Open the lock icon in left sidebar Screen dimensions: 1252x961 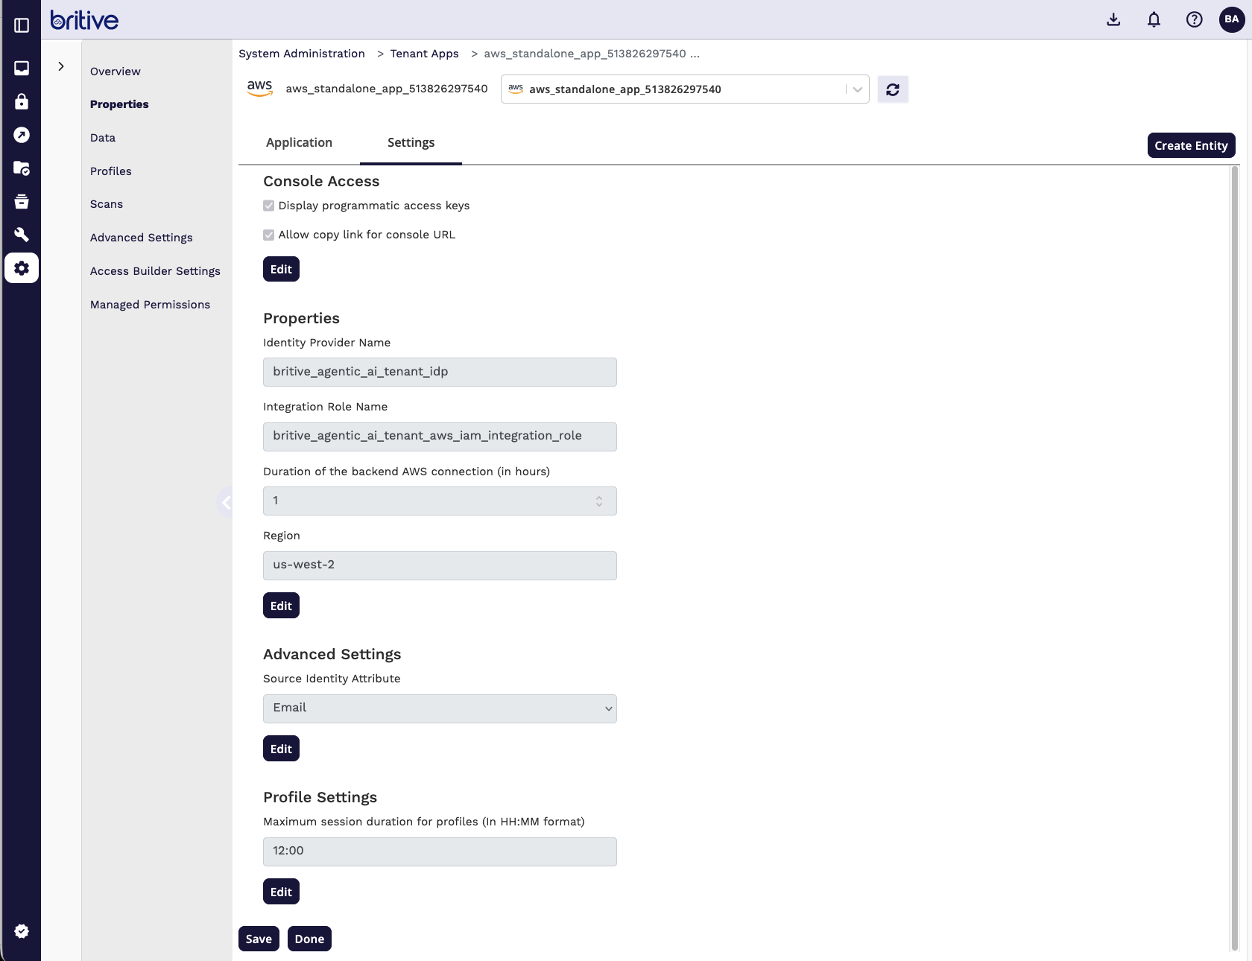[x=22, y=101]
